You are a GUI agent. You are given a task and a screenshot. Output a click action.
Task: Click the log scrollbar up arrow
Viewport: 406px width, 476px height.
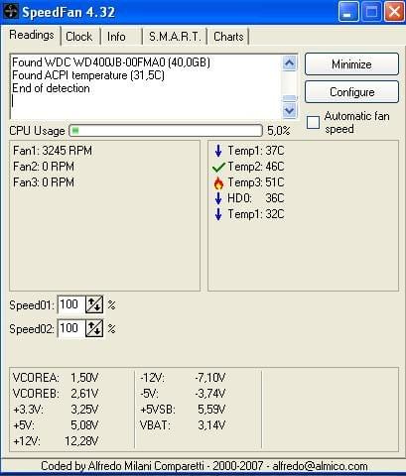coord(290,62)
